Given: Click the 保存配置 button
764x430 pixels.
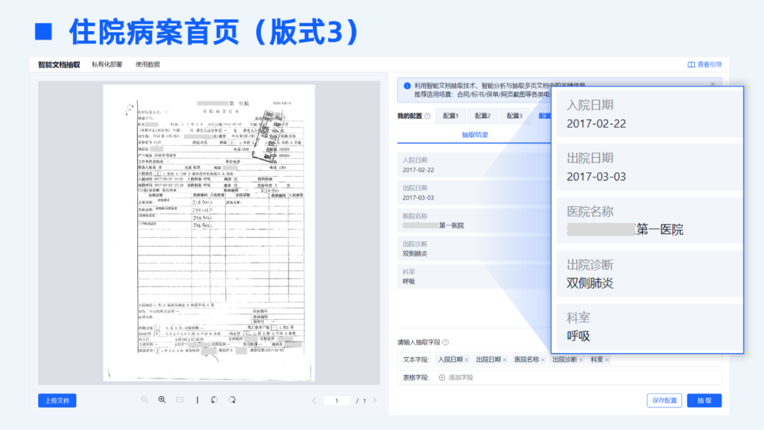Looking at the screenshot, I should point(664,401).
